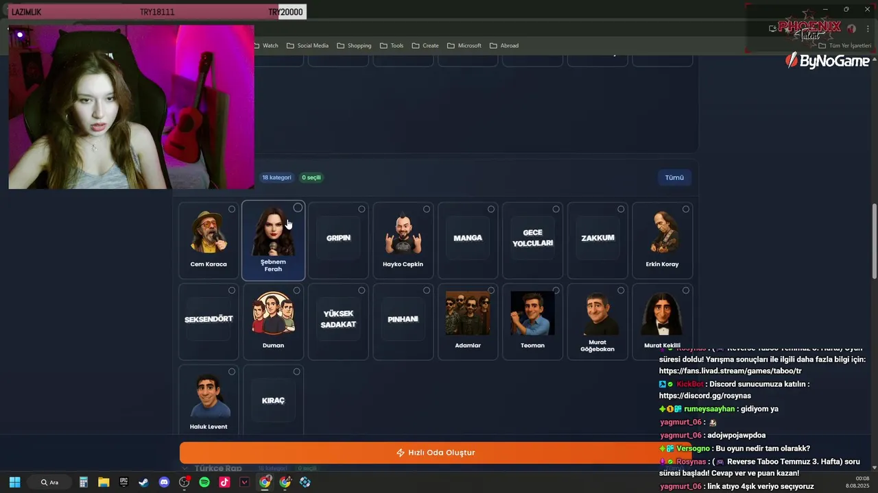The image size is (878, 493).
Task: Open OBS Studio from taskbar
Action: [184, 482]
